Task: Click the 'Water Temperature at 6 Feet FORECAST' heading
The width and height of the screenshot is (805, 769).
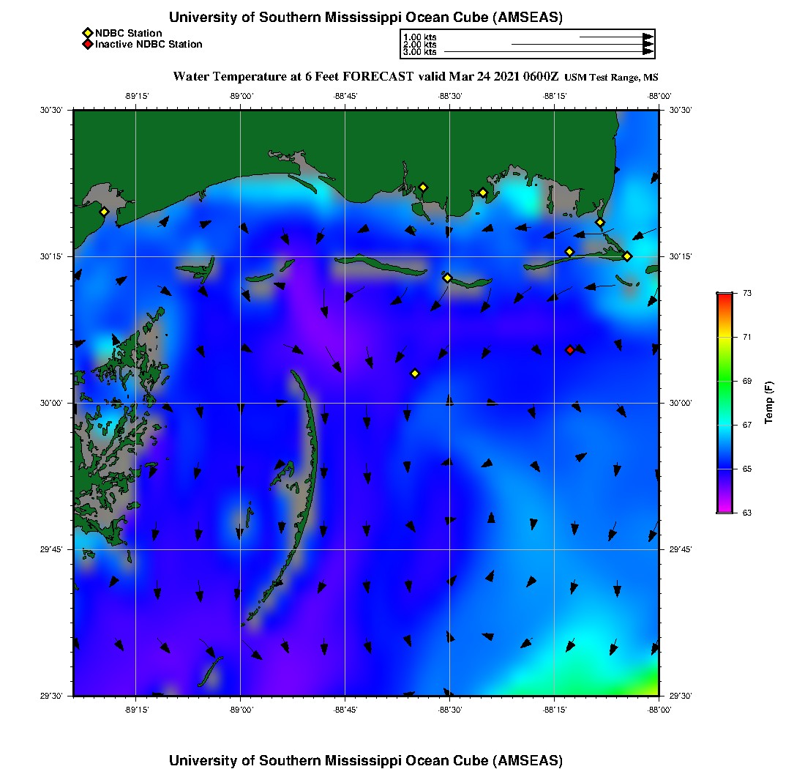Action: 293,77
